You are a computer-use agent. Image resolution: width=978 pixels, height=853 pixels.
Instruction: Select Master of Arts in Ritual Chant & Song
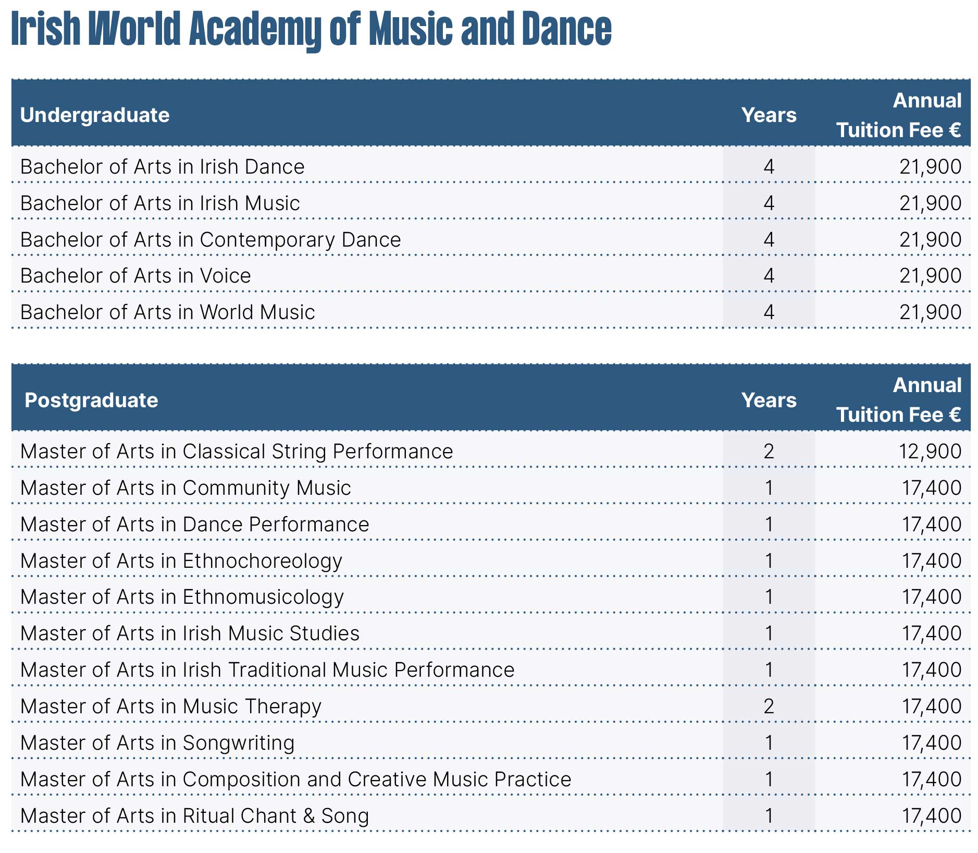pos(194,816)
